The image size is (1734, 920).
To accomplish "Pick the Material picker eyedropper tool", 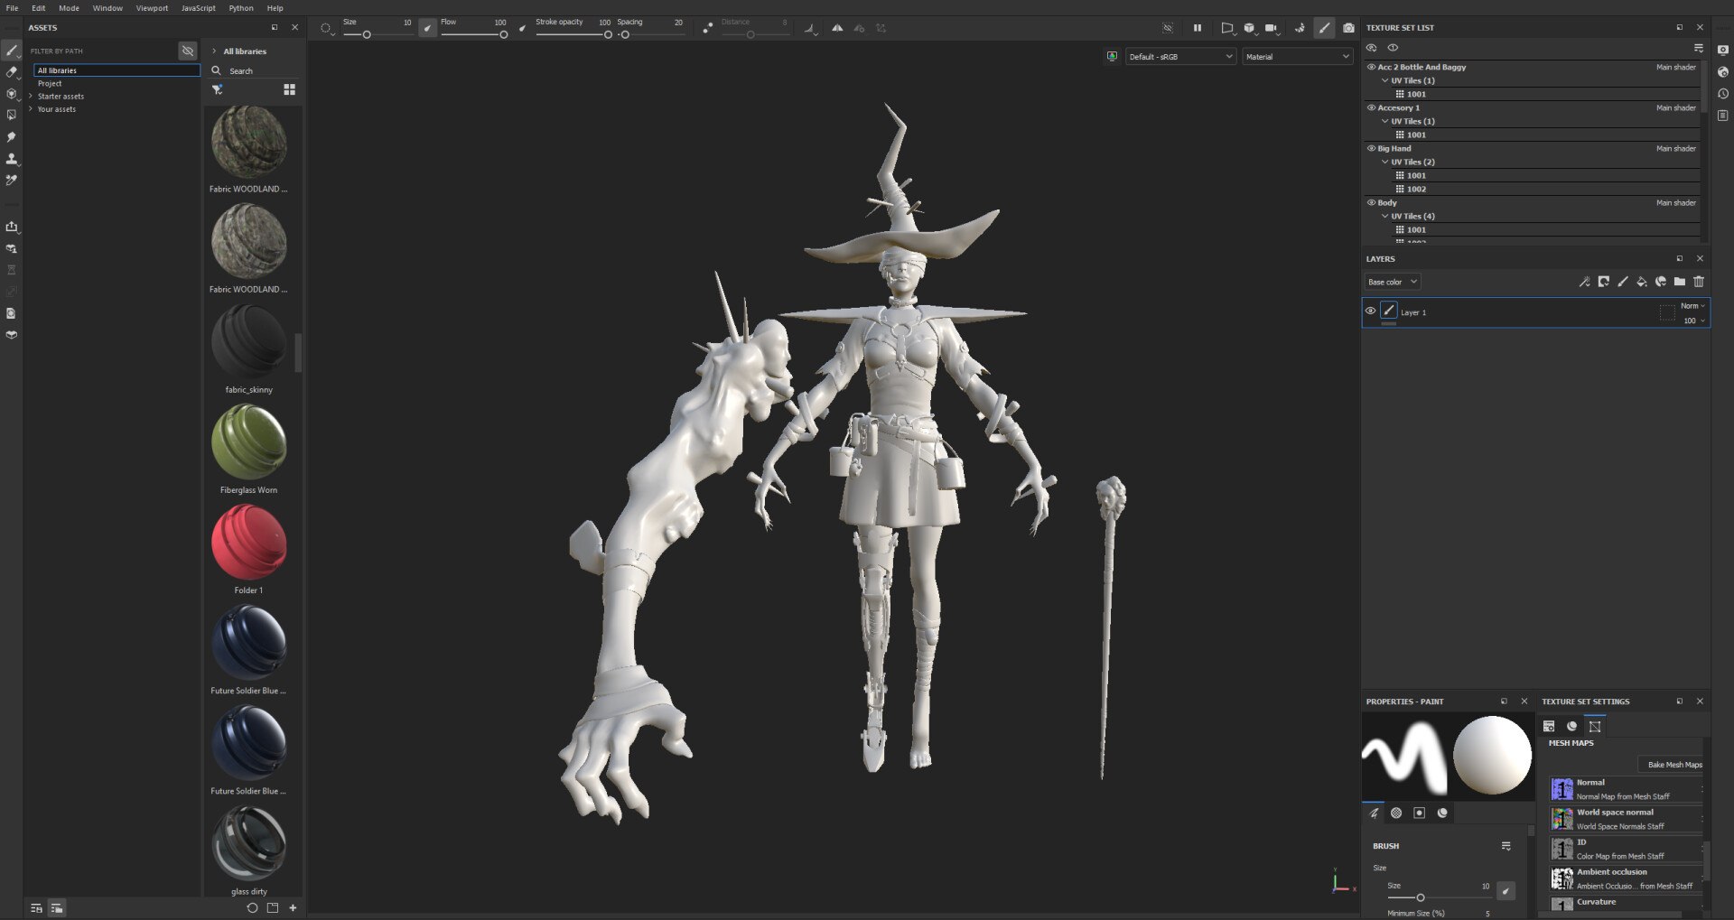I will tap(12, 181).
